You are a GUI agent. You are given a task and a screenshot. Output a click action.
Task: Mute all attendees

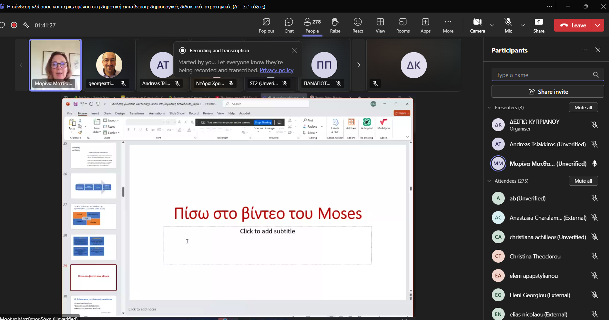[583, 181]
